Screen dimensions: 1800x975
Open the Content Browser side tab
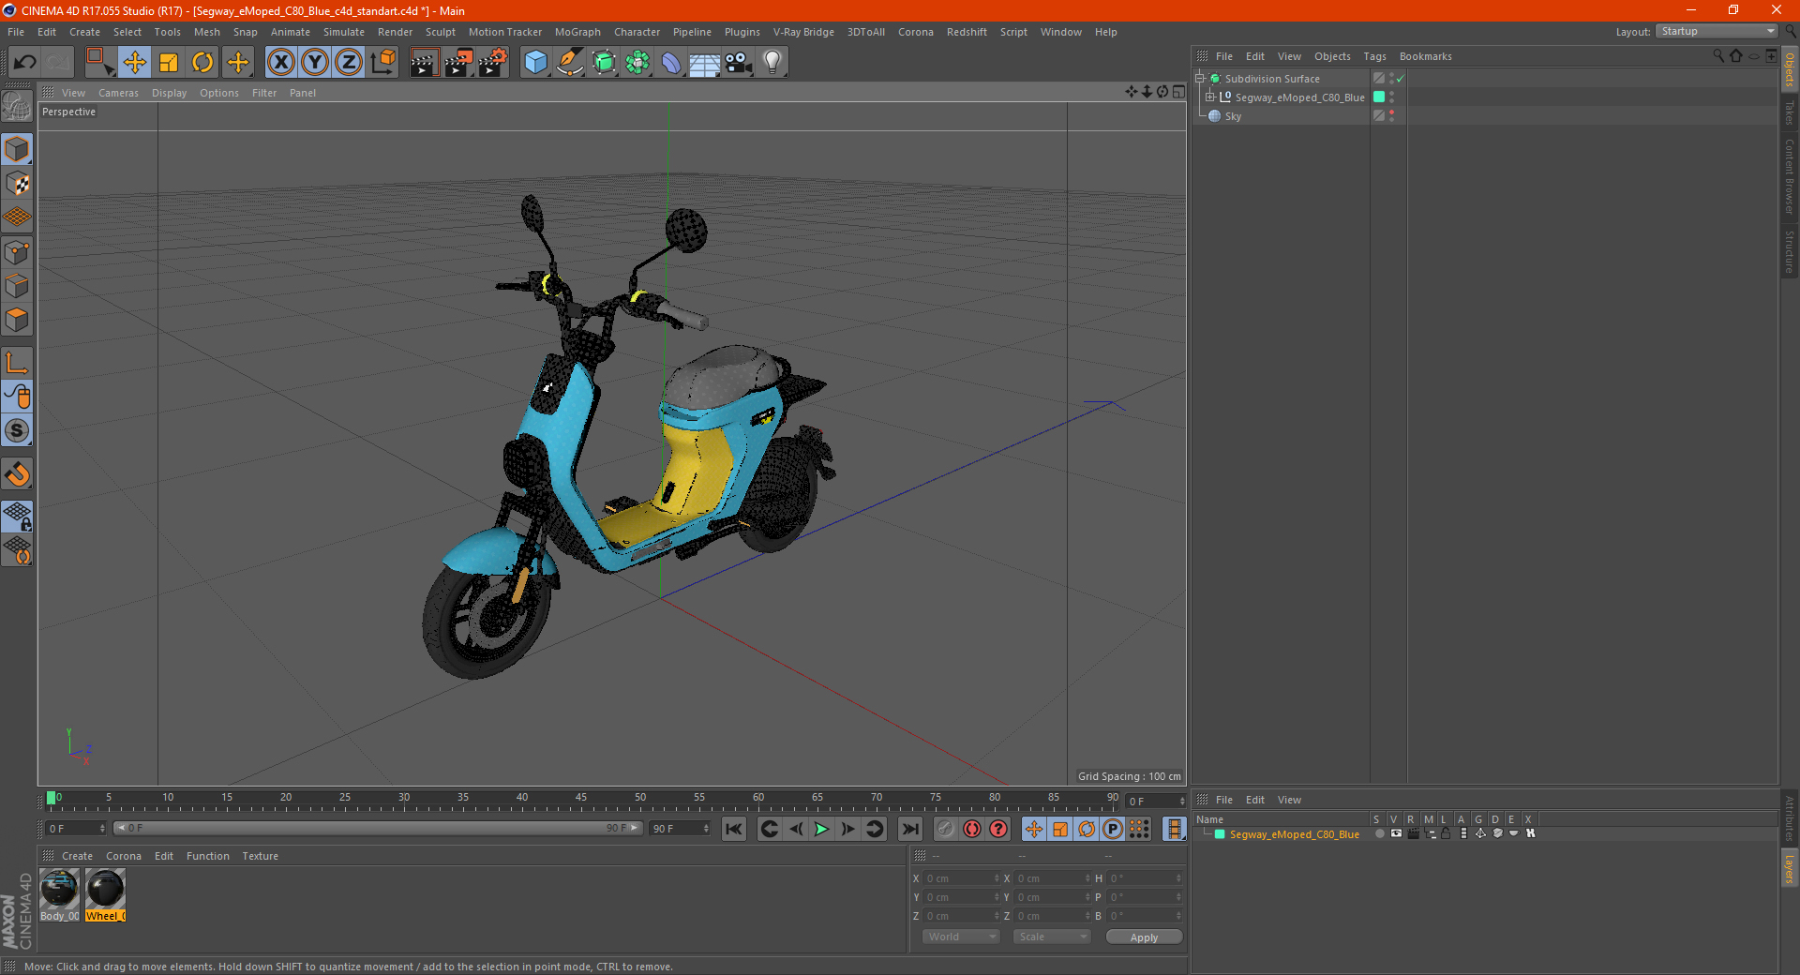pyautogui.click(x=1790, y=176)
